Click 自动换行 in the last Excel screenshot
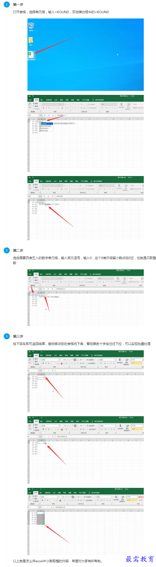 (x=88, y=497)
